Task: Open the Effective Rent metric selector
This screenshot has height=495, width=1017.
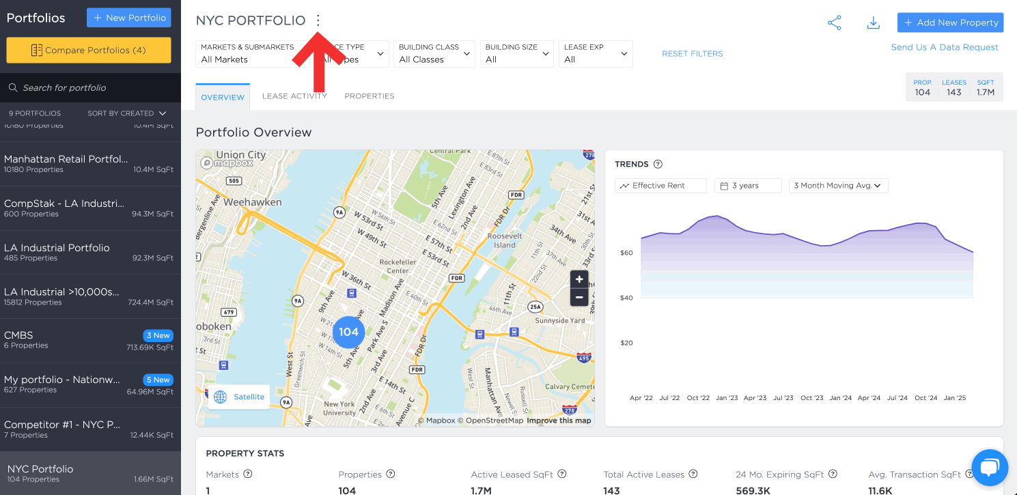Action: click(660, 186)
